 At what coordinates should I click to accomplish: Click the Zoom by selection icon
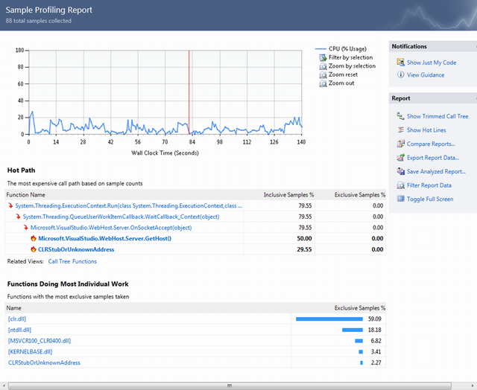pos(323,66)
